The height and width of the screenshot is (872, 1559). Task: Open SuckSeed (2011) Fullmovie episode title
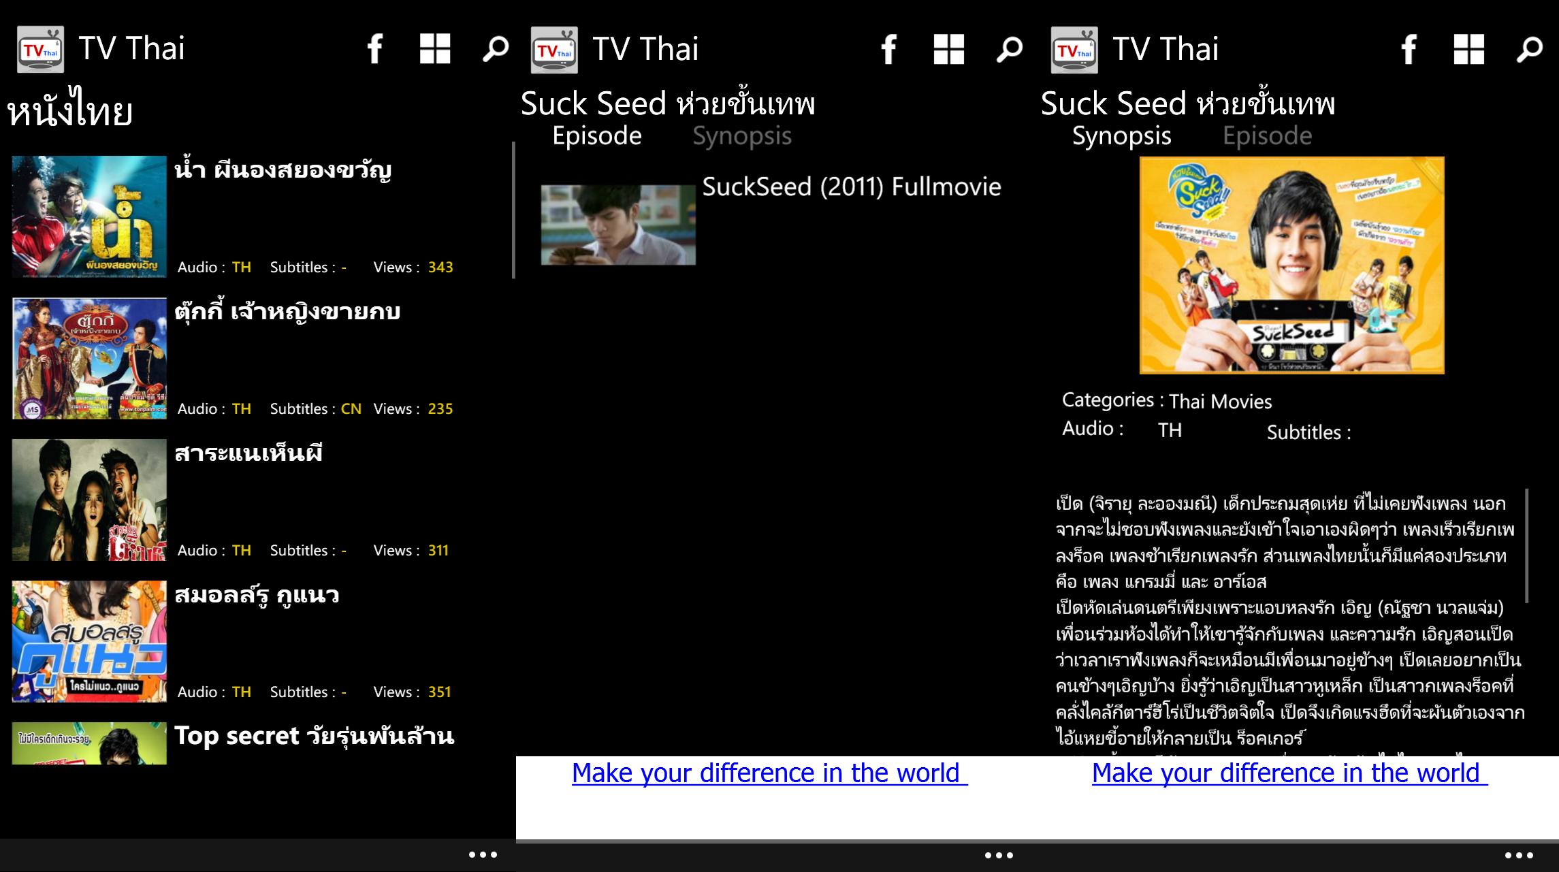click(852, 187)
